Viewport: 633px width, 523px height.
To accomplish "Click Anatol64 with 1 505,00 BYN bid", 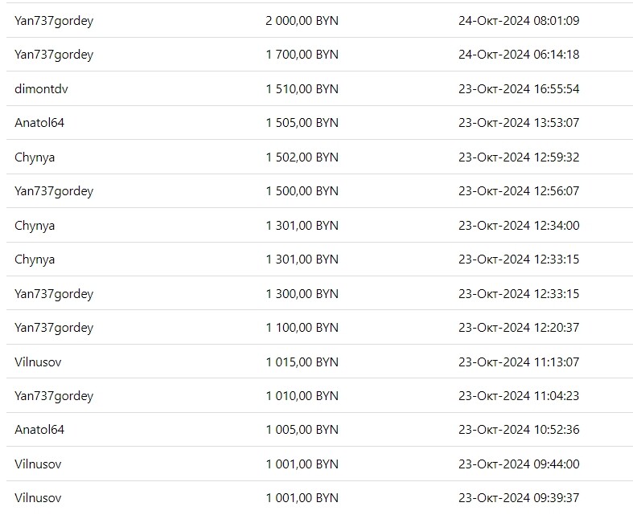I will coord(39,123).
